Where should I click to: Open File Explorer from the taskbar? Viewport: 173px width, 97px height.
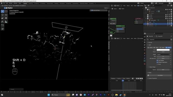click(117, 95)
